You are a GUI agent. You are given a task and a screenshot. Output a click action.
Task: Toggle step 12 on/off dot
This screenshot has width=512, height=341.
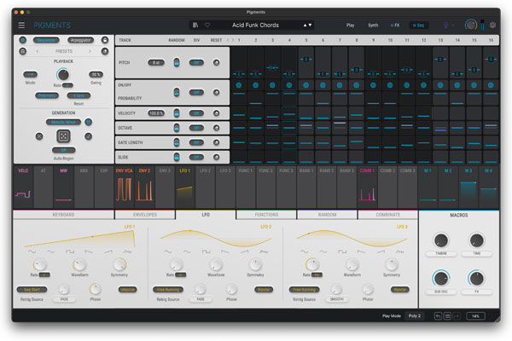point(423,85)
